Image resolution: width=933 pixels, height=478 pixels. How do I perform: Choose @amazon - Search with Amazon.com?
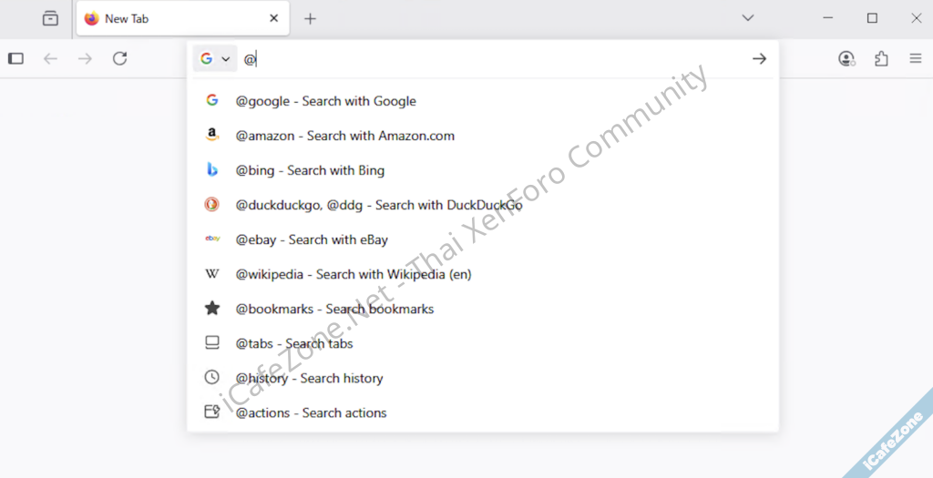[483, 136]
